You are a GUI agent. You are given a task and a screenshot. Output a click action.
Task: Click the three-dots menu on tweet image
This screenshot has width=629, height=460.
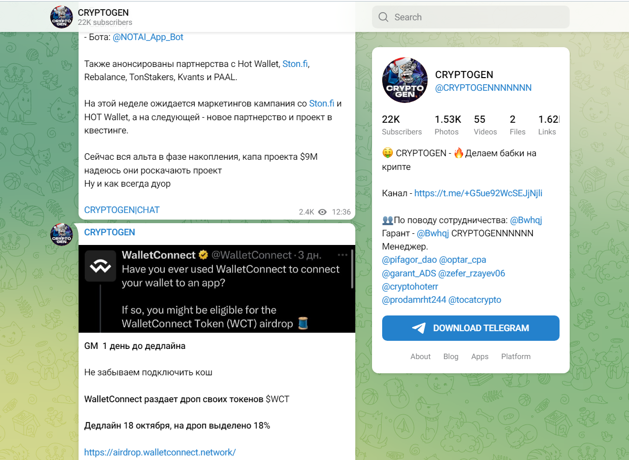click(343, 255)
